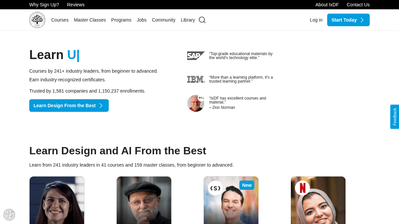Visit the About IxDF link
Image resolution: width=399 pixels, height=224 pixels.
click(327, 5)
